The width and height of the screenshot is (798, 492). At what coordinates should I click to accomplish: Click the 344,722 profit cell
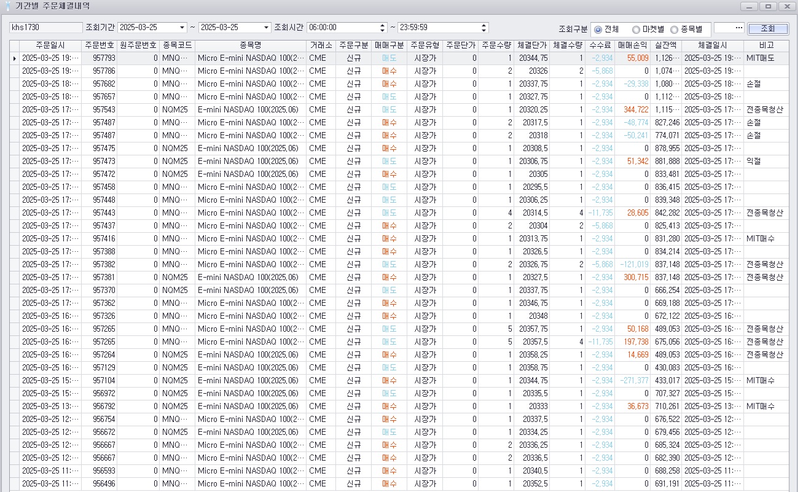(x=632, y=110)
